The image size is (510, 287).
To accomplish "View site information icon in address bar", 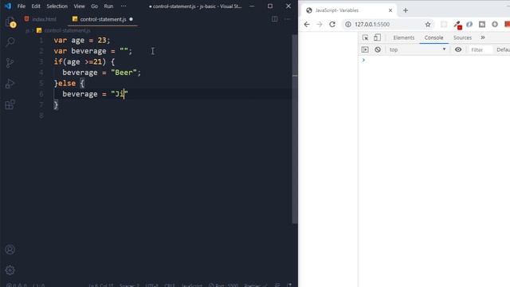I will 348,25.
